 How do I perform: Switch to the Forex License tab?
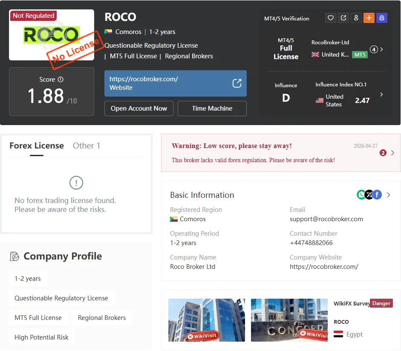point(37,146)
